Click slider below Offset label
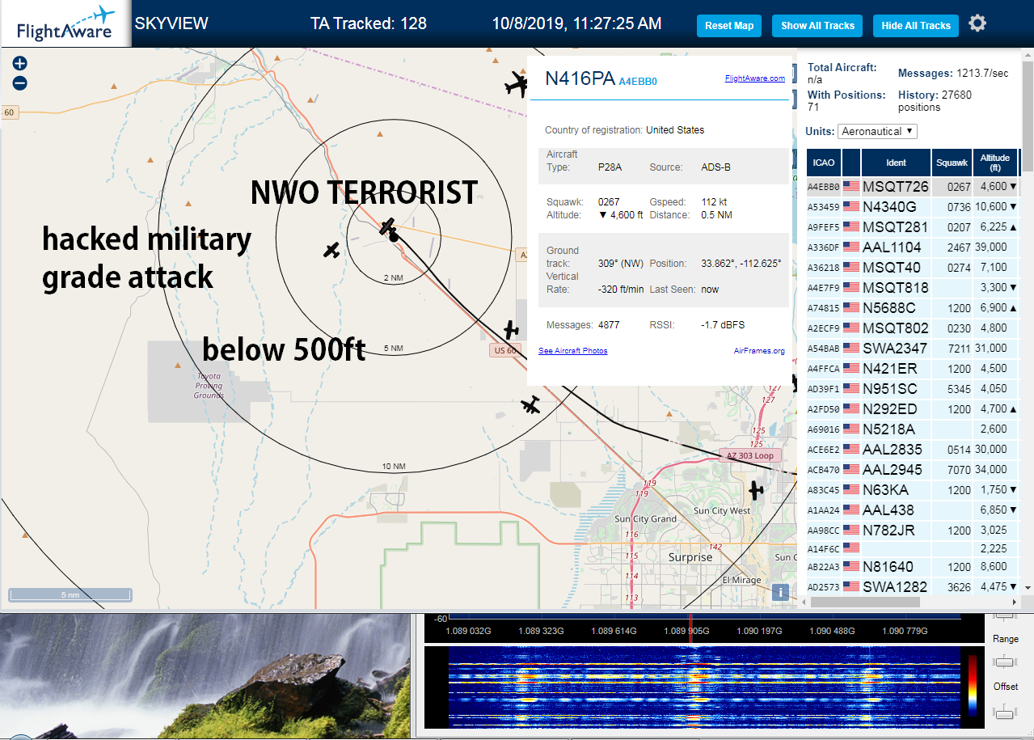 pos(1005,712)
